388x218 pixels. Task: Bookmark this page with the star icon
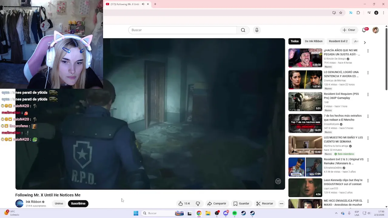click(x=341, y=13)
